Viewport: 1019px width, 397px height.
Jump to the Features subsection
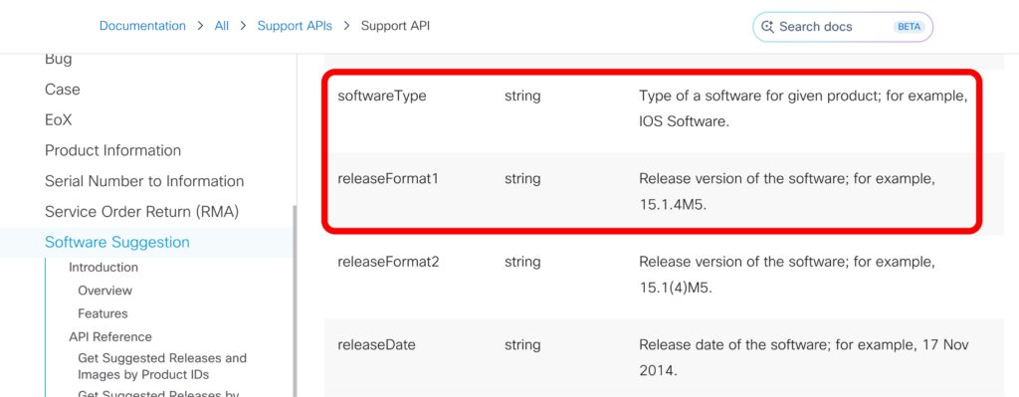102,313
